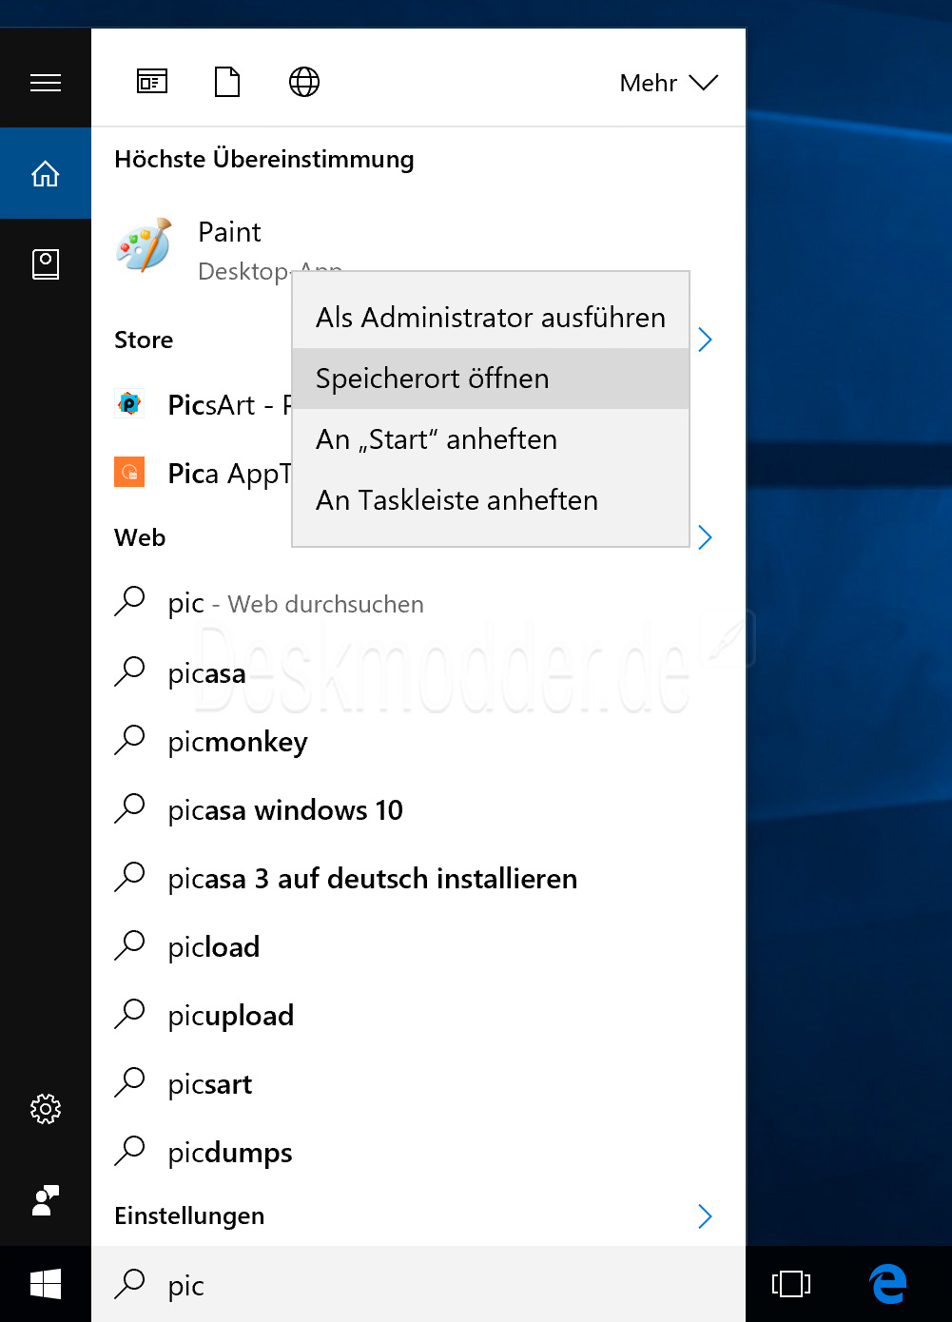Viewport: 952px width, 1322px height.
Task: Filter results by Web globe icon
Action: (304, 83)
